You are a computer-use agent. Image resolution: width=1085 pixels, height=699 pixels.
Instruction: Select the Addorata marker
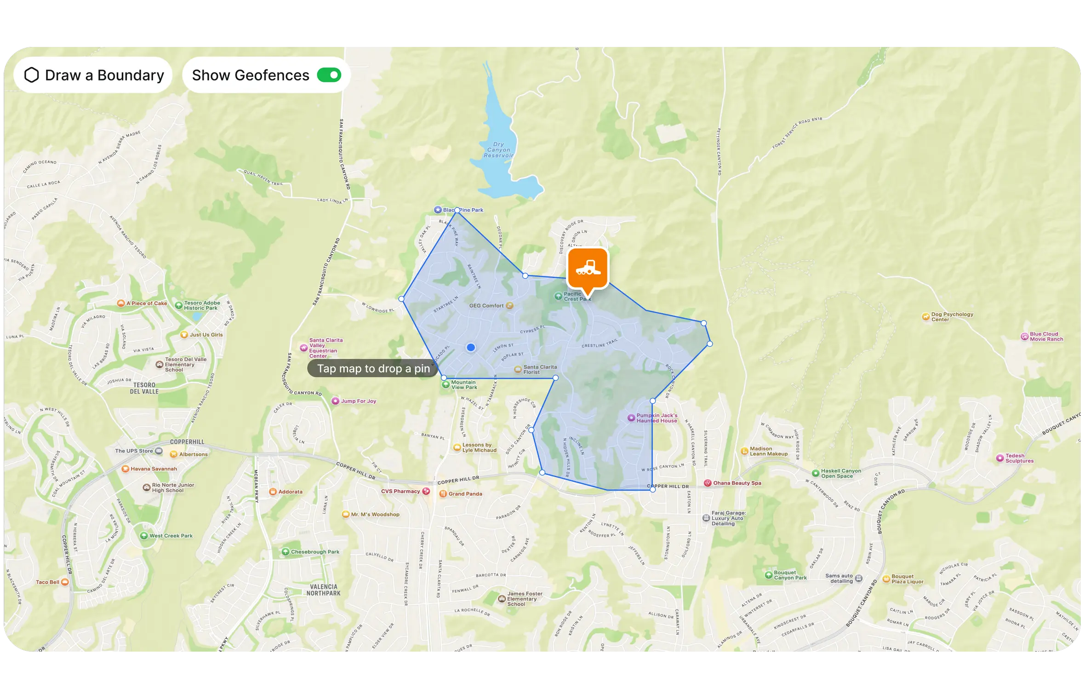click(273, 492)
